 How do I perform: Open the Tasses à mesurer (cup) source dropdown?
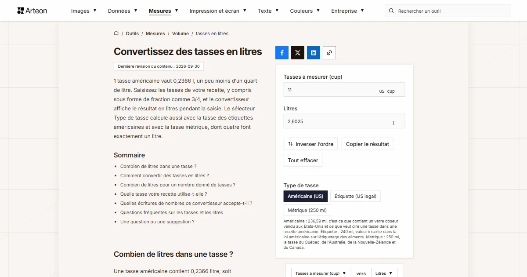click(x=321, y=273)
